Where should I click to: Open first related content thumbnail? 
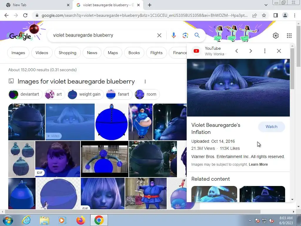[214, 194]
